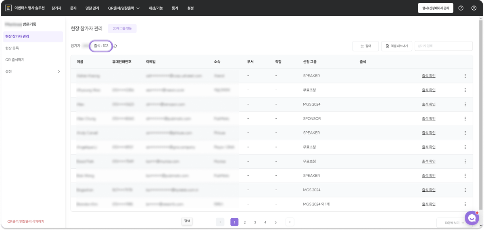This screenshot has width=484, height=230.
Task: Click the 직함 column header
Action: tap(278, 62)
